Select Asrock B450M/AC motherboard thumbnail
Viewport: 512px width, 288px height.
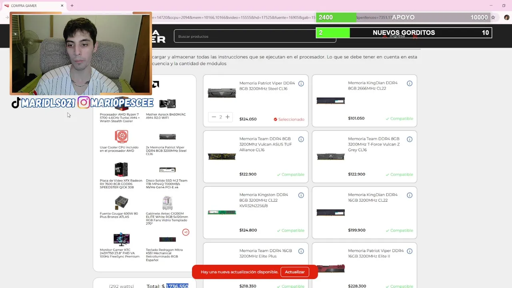167,104
